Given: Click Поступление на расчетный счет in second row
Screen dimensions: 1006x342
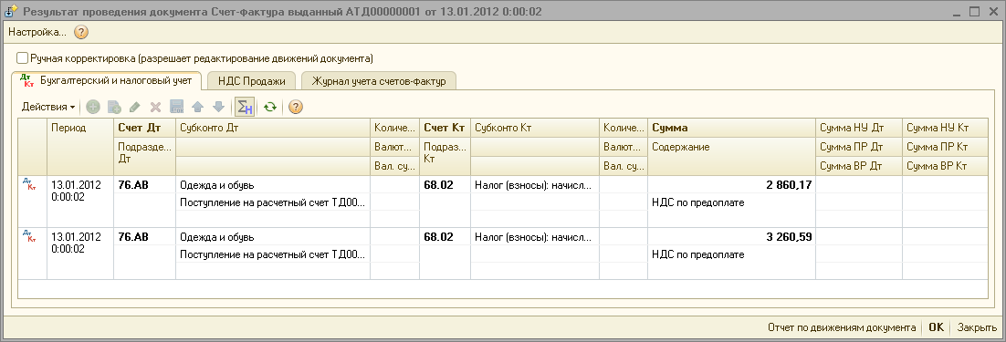Looking at the screenshot, I should pos(273,254).
